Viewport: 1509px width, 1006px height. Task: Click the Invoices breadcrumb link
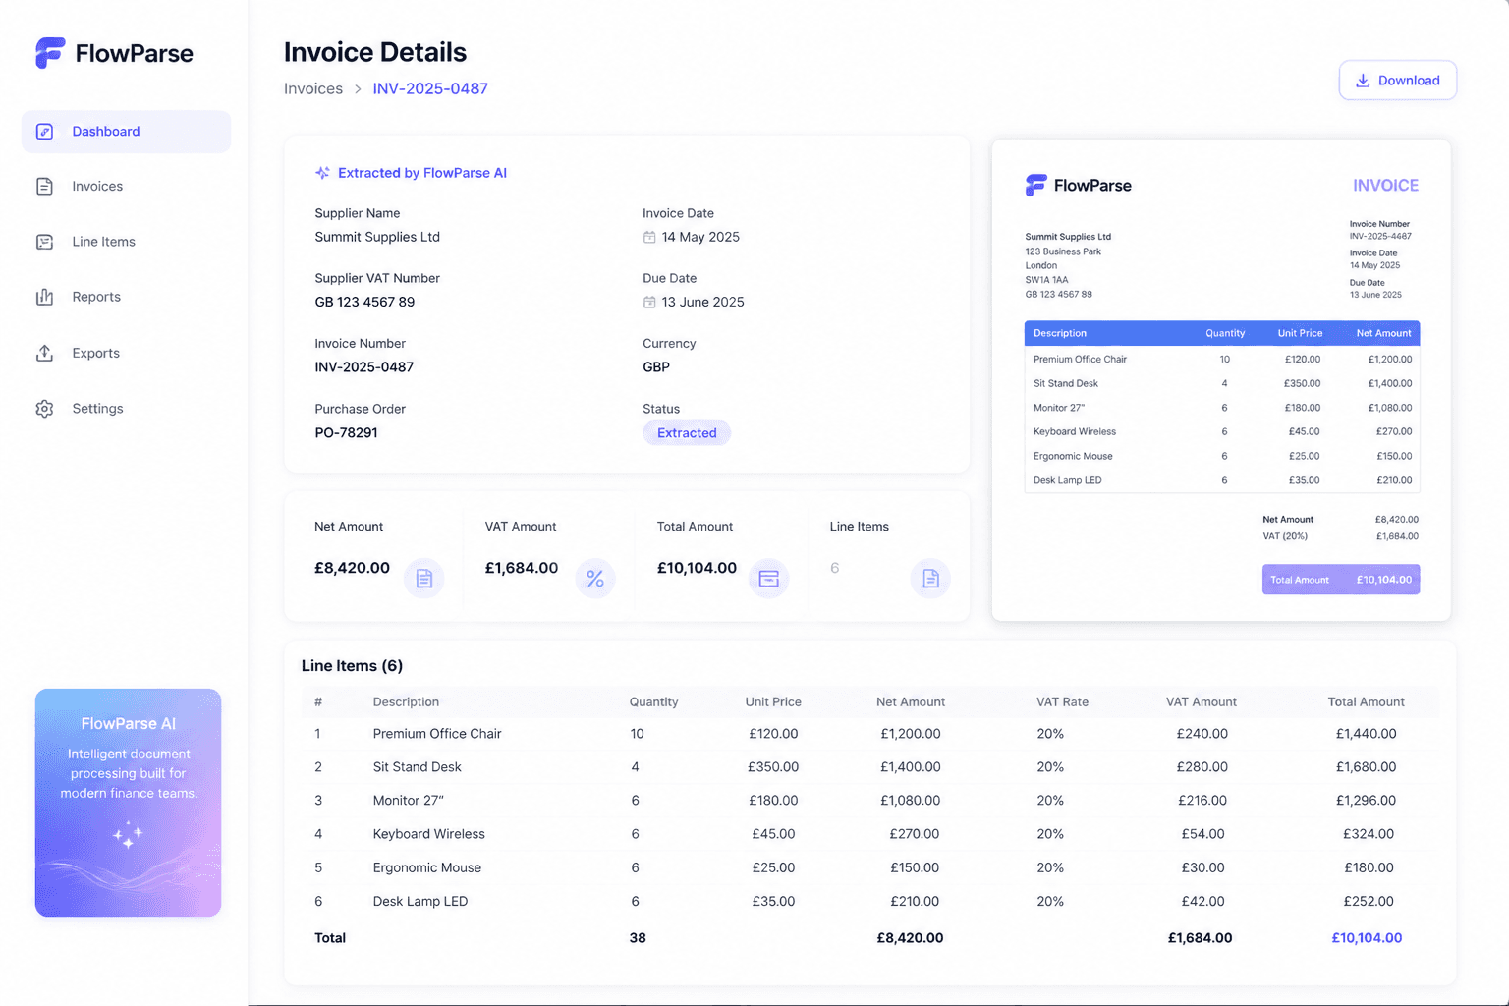click(313, 88)
